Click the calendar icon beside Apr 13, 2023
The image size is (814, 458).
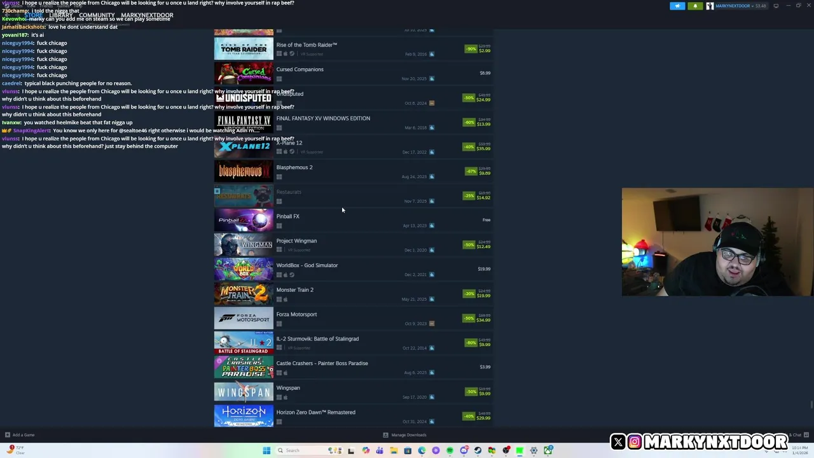click(x=431, y=226)
